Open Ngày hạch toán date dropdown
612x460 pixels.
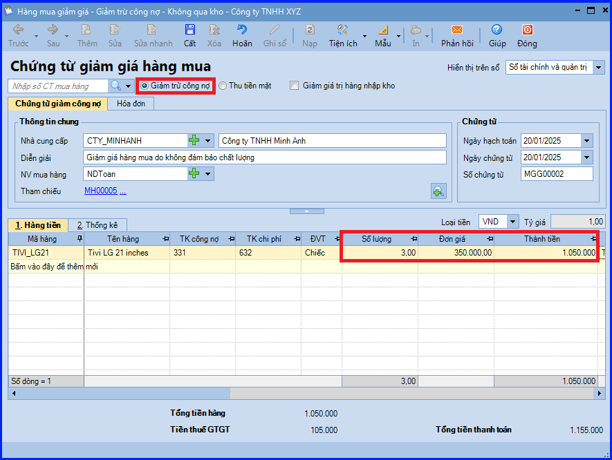click(x=586, y=141)
